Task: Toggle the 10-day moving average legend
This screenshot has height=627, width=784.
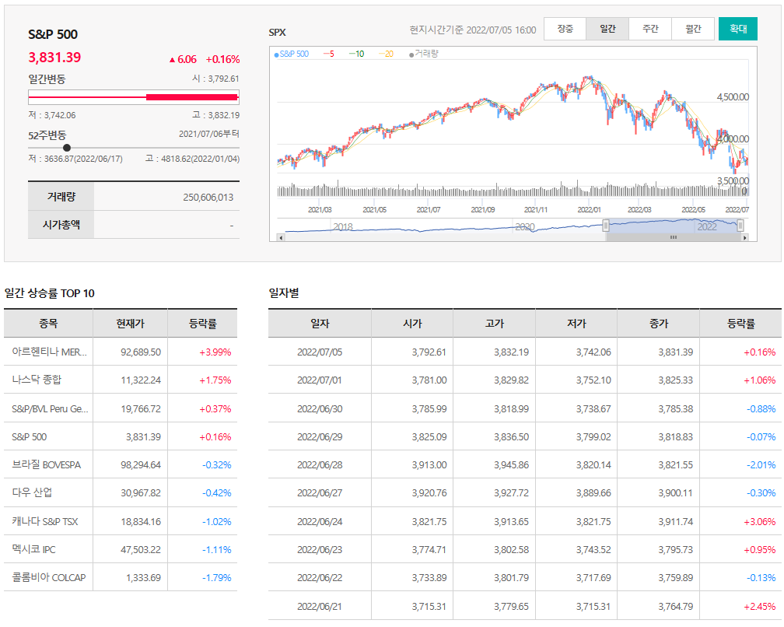Action: pyautogui.click(x=356, y=54)
